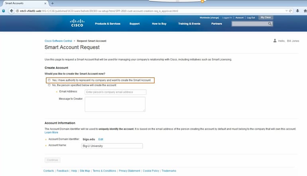This screenshot has width=307, height=176.
Task: Click the search magnifier icon
Action: (270, 24)
